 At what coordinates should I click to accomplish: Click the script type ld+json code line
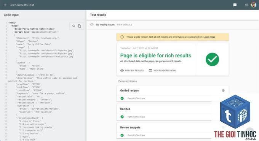[36, 32]
